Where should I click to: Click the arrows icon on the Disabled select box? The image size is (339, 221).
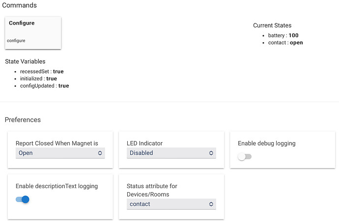pos(211,153)
